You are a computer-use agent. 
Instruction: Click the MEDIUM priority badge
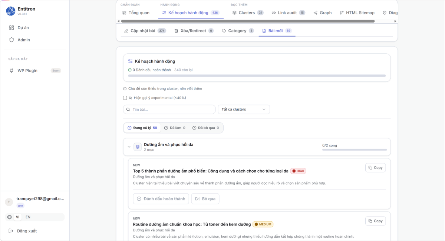[263, 224]
